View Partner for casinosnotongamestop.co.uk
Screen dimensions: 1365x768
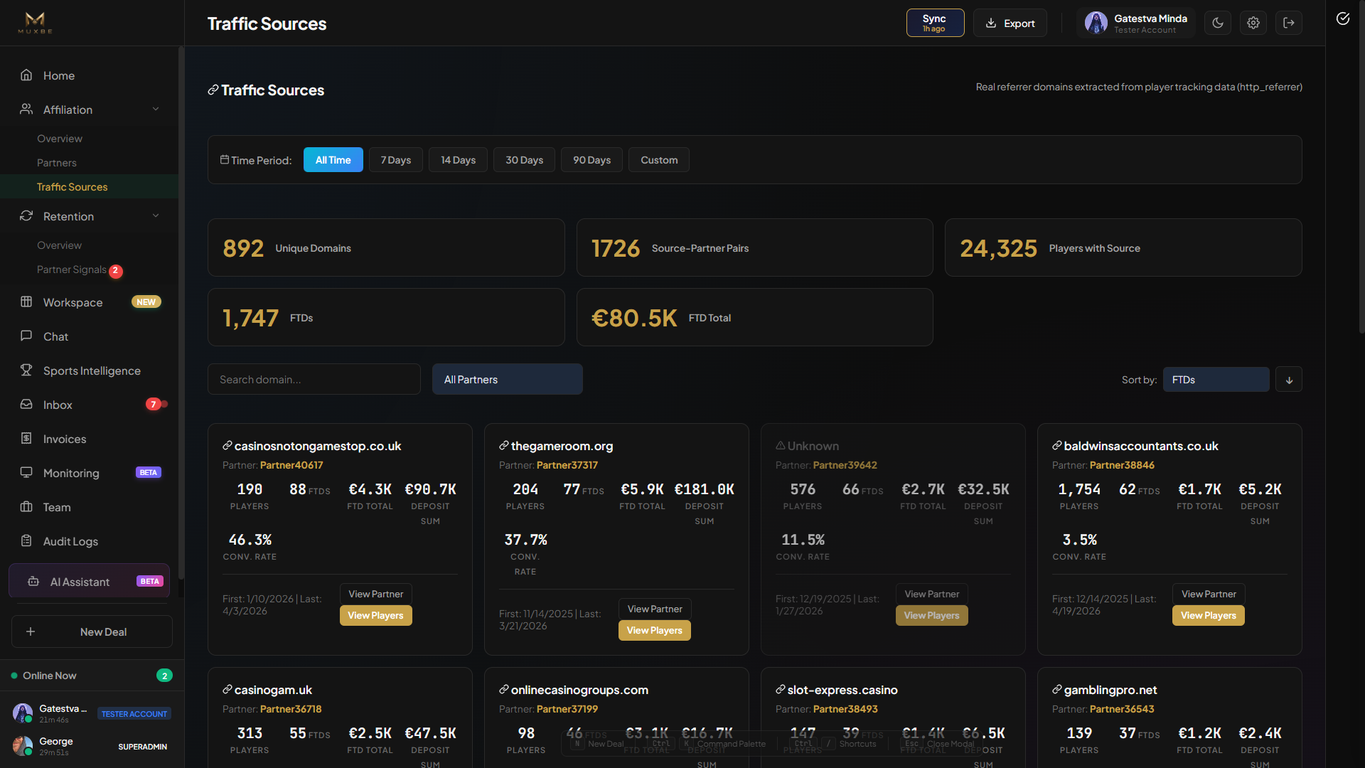point(375,594)
